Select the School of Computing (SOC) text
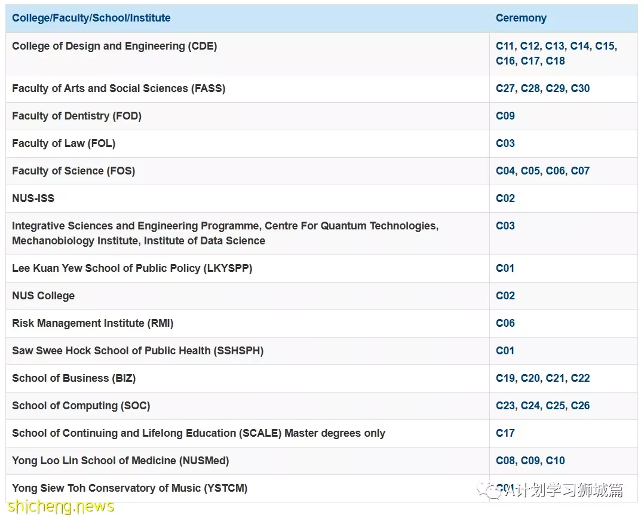 pos(81,406)
